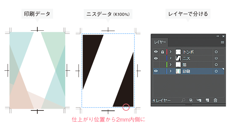Screen dimensions: 236x130
Task: Click the ニス layer thumbnail
Action: (178, 58)
